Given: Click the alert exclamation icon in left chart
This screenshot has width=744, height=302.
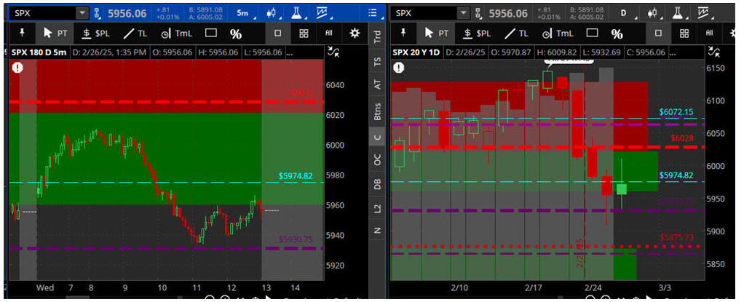Looking at the screenshot, I should [17, 67].
